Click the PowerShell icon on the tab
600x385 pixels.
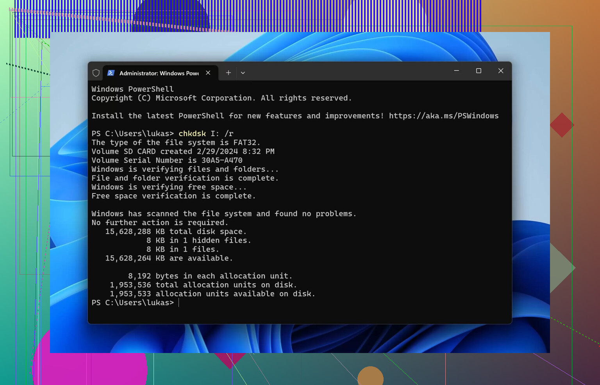[111, 73]
